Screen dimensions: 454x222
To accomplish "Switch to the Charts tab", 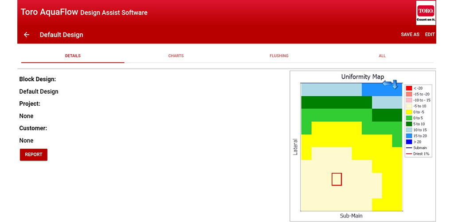I will tap(176, 55).
